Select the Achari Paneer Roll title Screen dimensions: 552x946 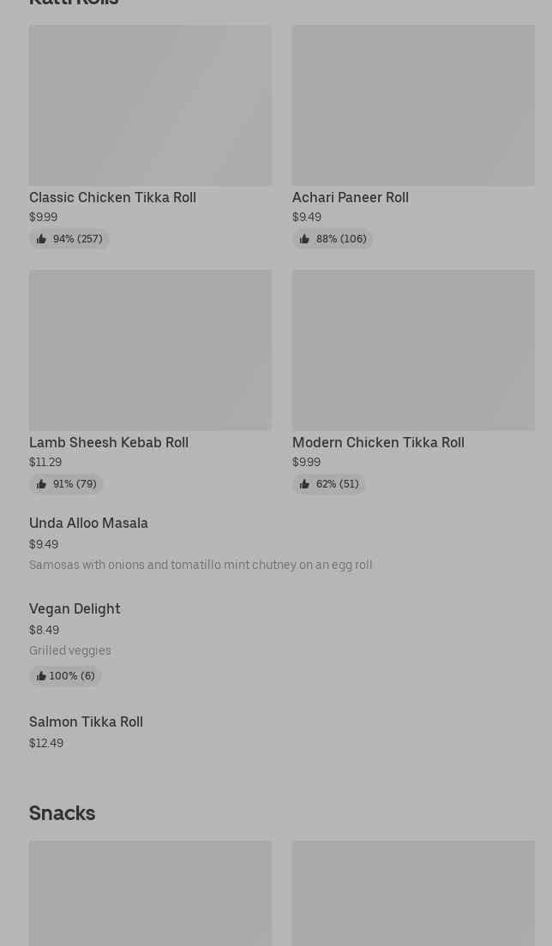(x=350, y=197)
